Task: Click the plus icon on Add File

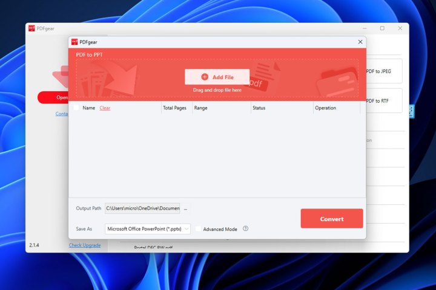Action: pos(205,77)
